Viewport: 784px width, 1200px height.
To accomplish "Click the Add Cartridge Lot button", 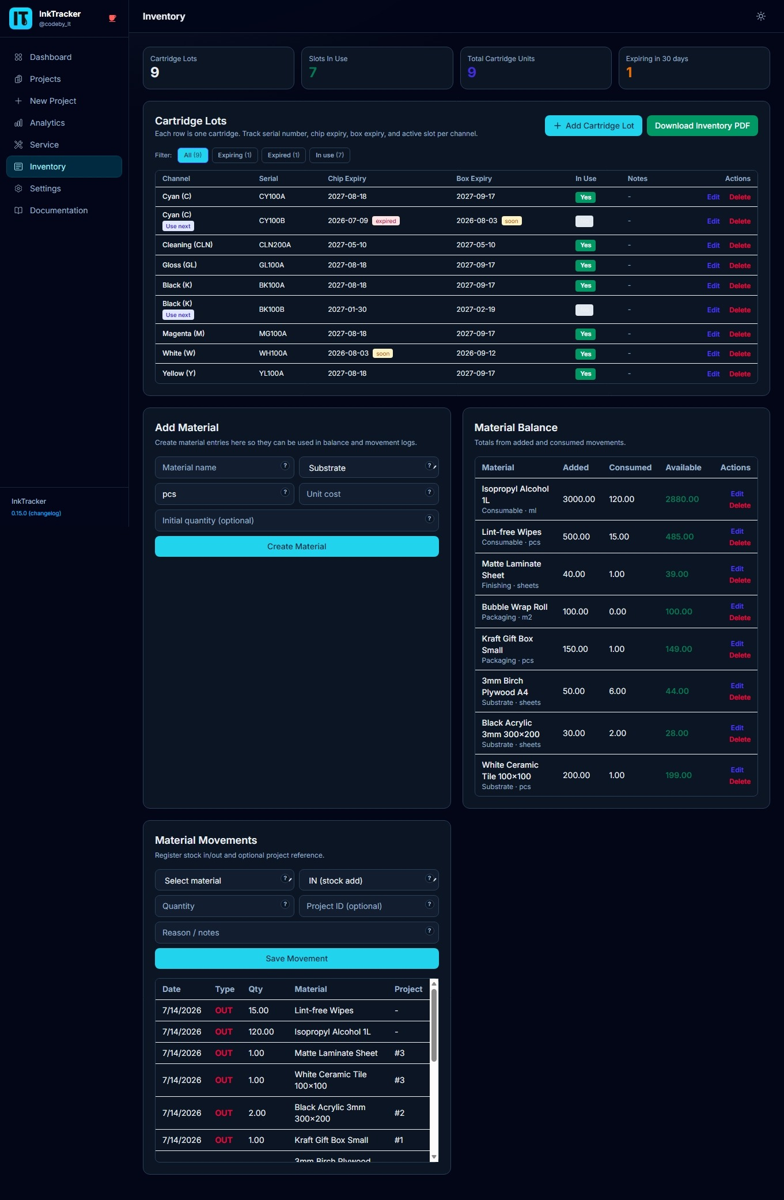I will tap(593, 126).
